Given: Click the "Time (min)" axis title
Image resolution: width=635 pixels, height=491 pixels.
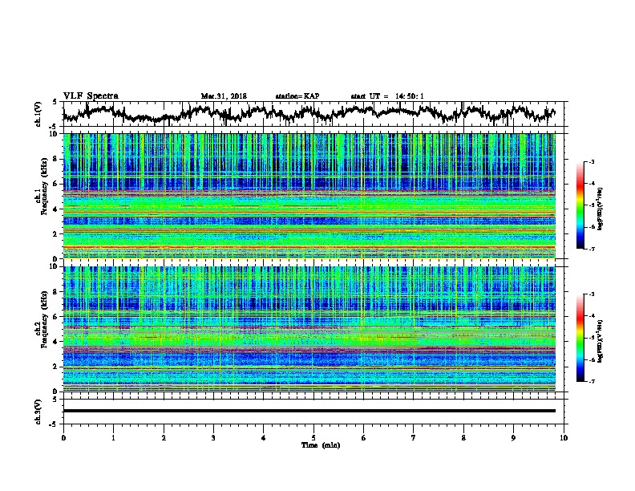Looking at the screenshot, I should coord(321,445).
